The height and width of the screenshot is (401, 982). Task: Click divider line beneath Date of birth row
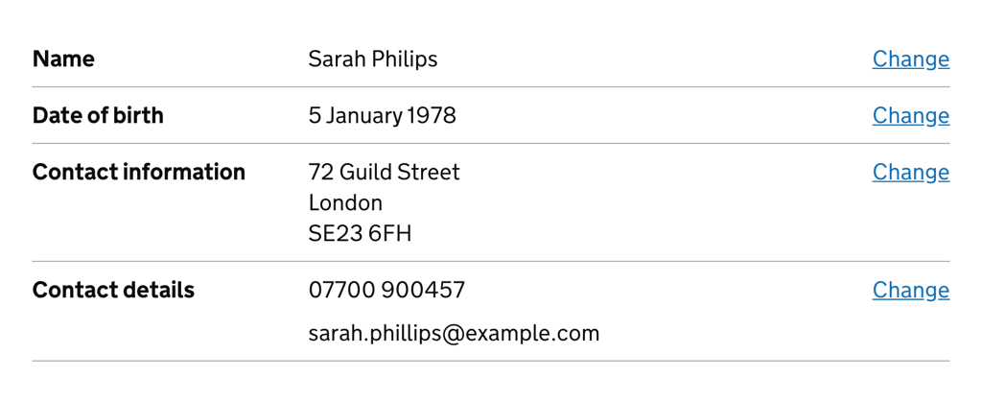tap(491, 144)
